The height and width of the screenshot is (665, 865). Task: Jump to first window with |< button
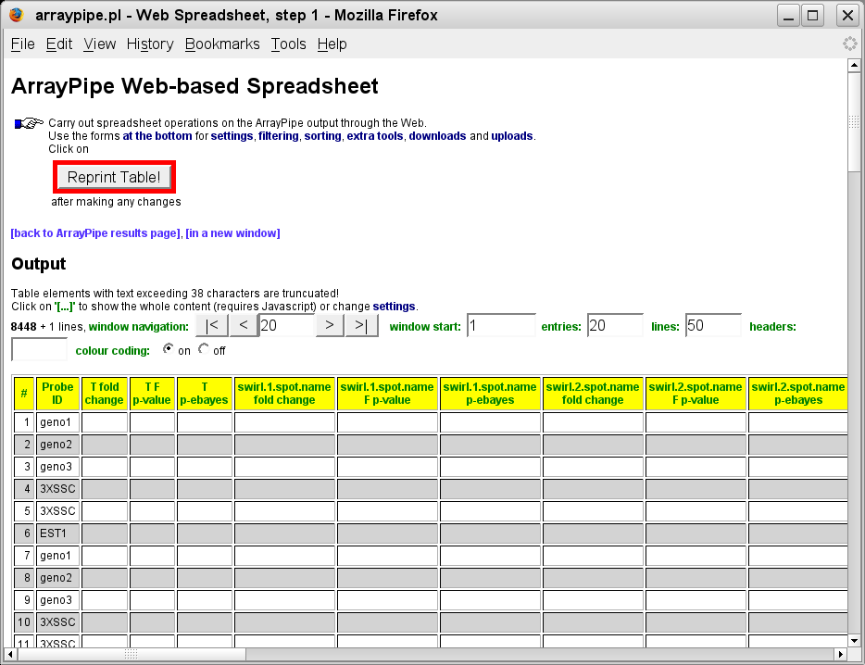coord(212,326)
